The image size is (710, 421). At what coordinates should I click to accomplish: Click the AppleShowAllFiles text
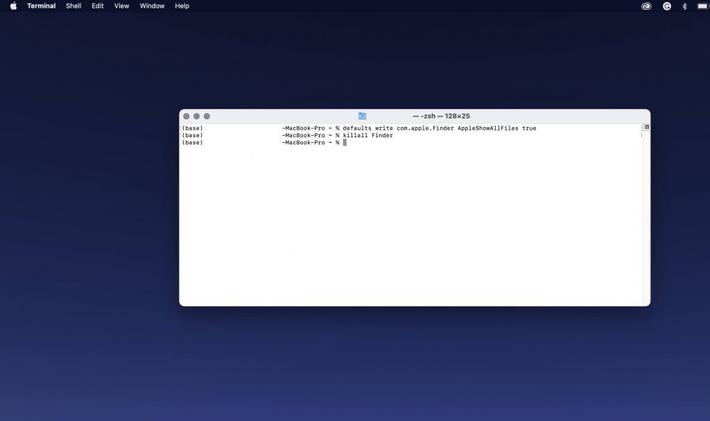coord(487,128)
